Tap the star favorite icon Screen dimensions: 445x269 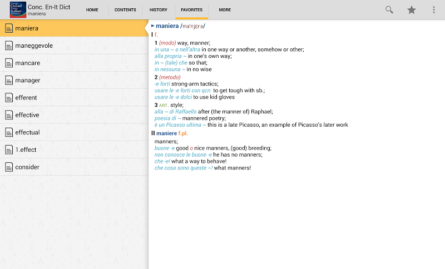[412, 10]
